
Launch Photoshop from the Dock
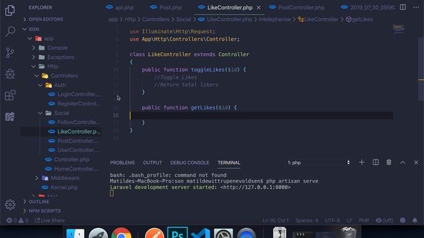pyautogui.click(x=178, y=233)
